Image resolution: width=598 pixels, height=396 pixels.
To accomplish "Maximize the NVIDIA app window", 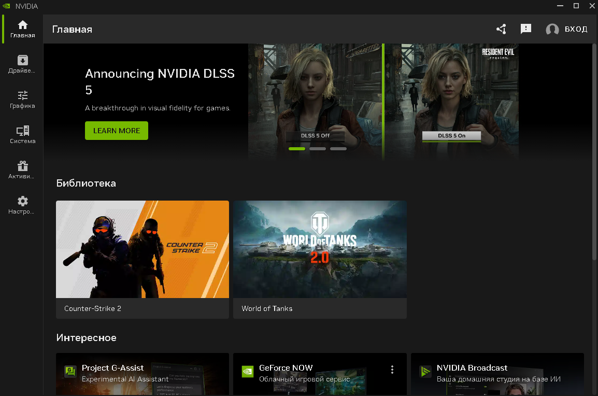I will 576,6.
